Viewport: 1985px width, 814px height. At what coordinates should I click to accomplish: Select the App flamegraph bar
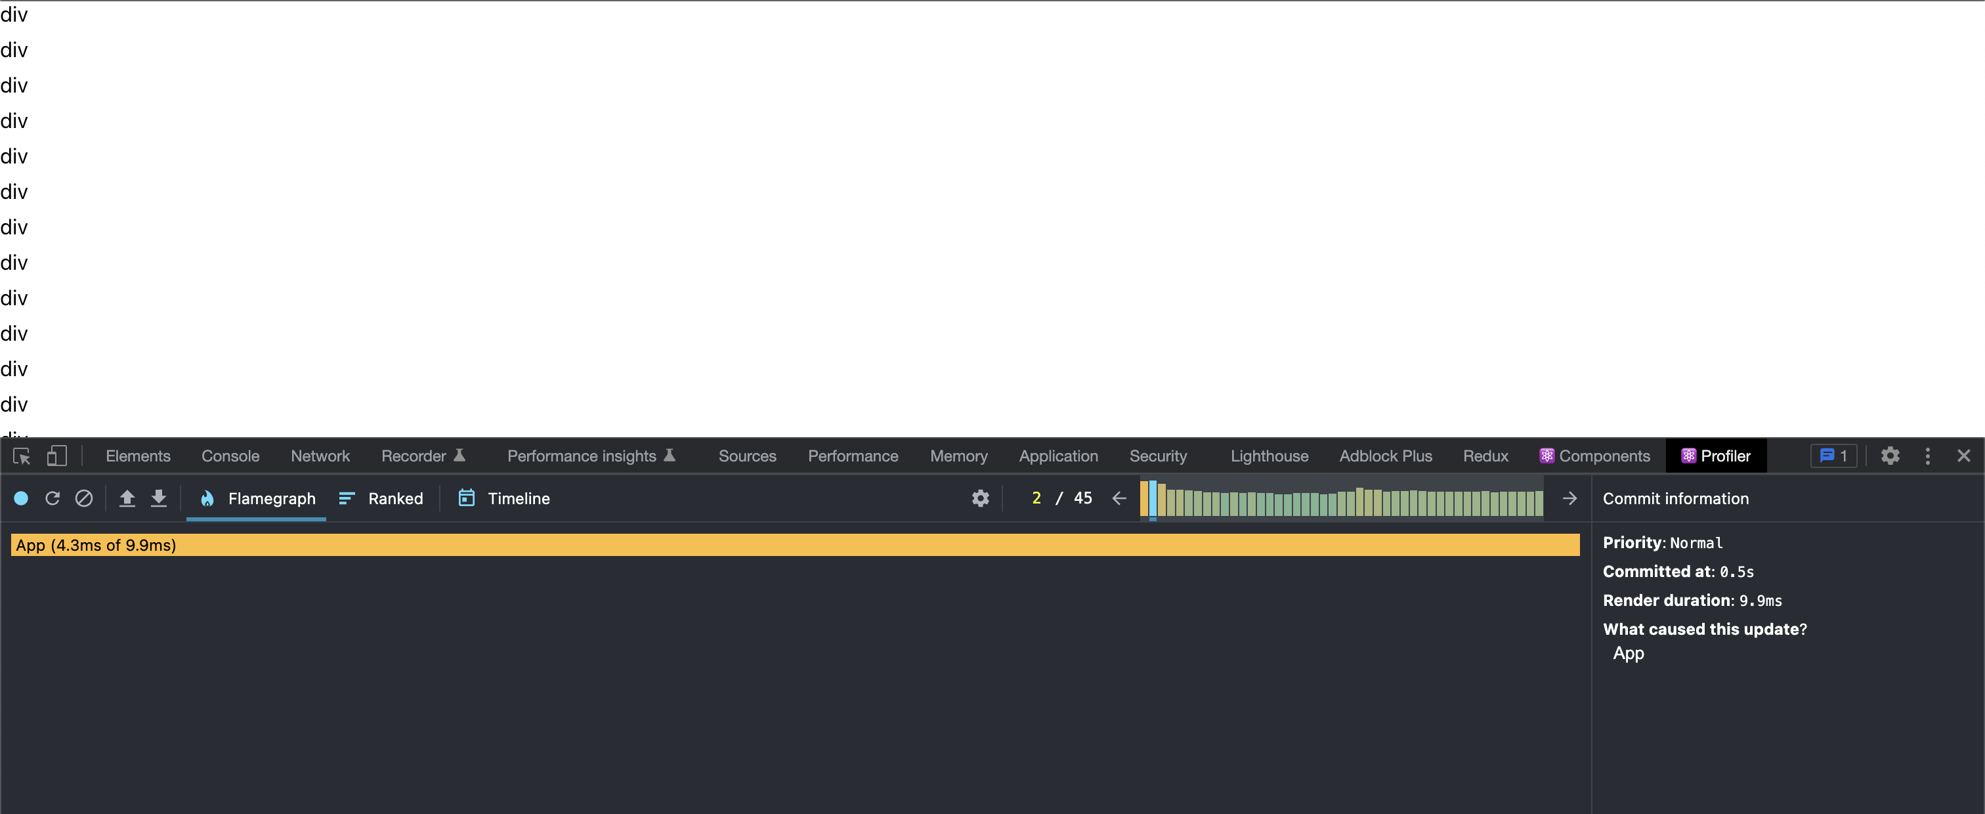click(795, 545)
